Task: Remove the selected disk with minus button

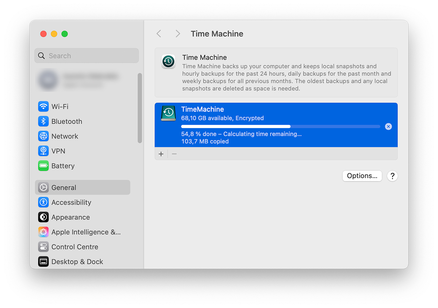Action: pyautogui.click(x=174, y=154)
